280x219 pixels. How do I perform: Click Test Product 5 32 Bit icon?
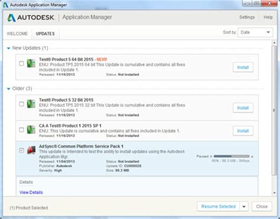pyautogui.click(x=31, y=104)
